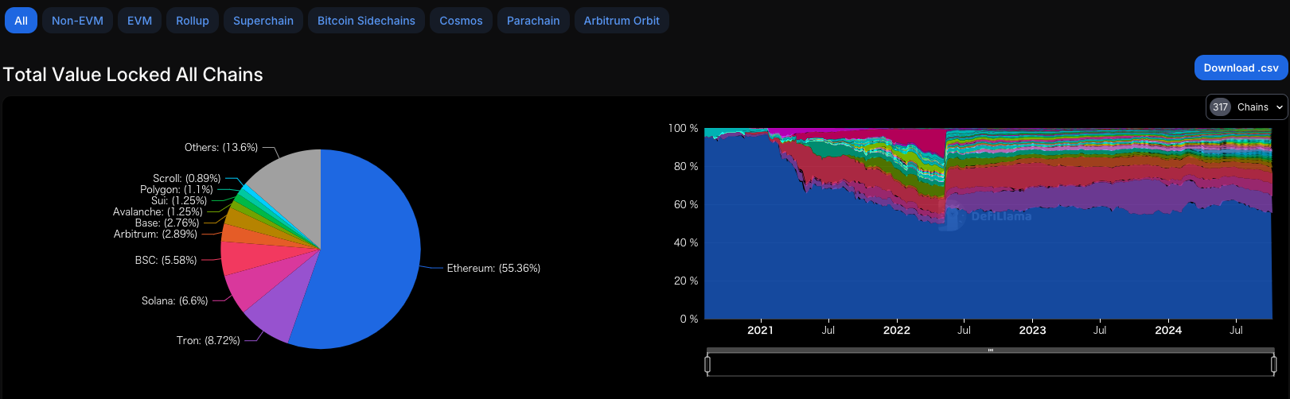Click the center grip of the range slider bar
This screenshot has width=1290, height=399.
990,350
